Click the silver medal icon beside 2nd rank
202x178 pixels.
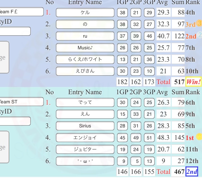coord(199,35)
